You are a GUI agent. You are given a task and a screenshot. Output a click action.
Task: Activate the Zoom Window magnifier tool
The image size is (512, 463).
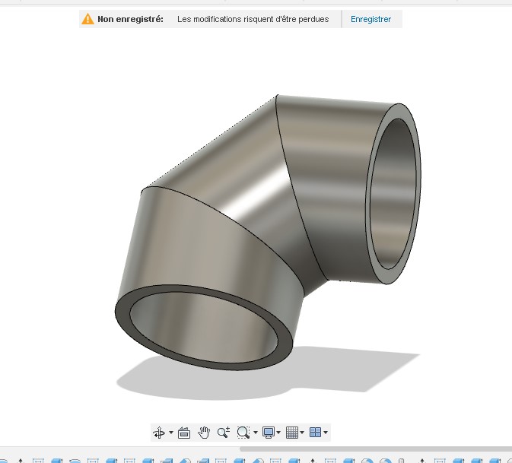243,433
